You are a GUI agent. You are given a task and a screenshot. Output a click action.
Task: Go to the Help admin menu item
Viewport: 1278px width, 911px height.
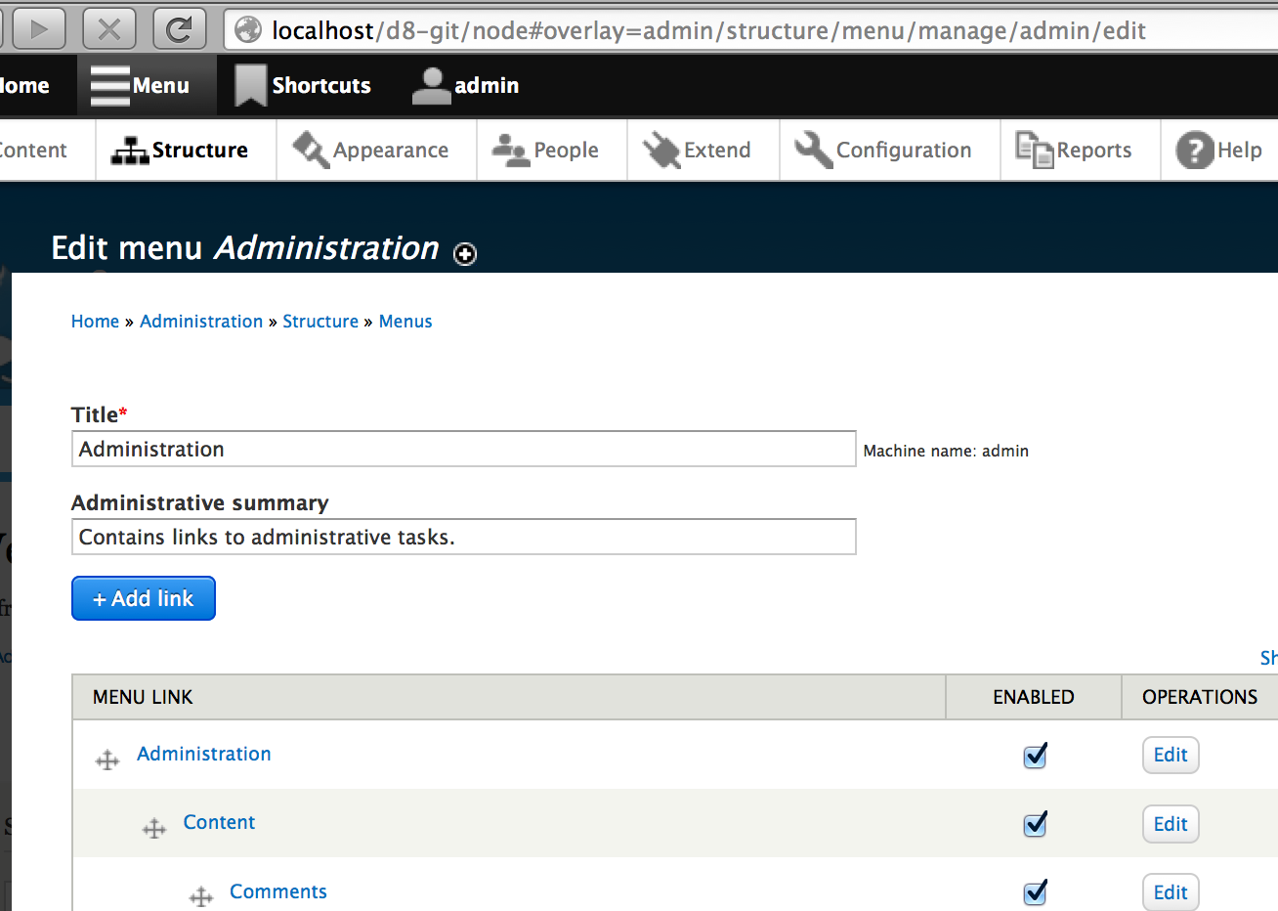pos(1219,151)
